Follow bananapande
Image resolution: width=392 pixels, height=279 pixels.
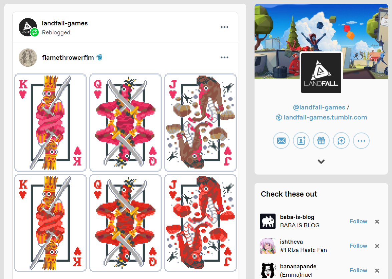[x=358, y=270]
